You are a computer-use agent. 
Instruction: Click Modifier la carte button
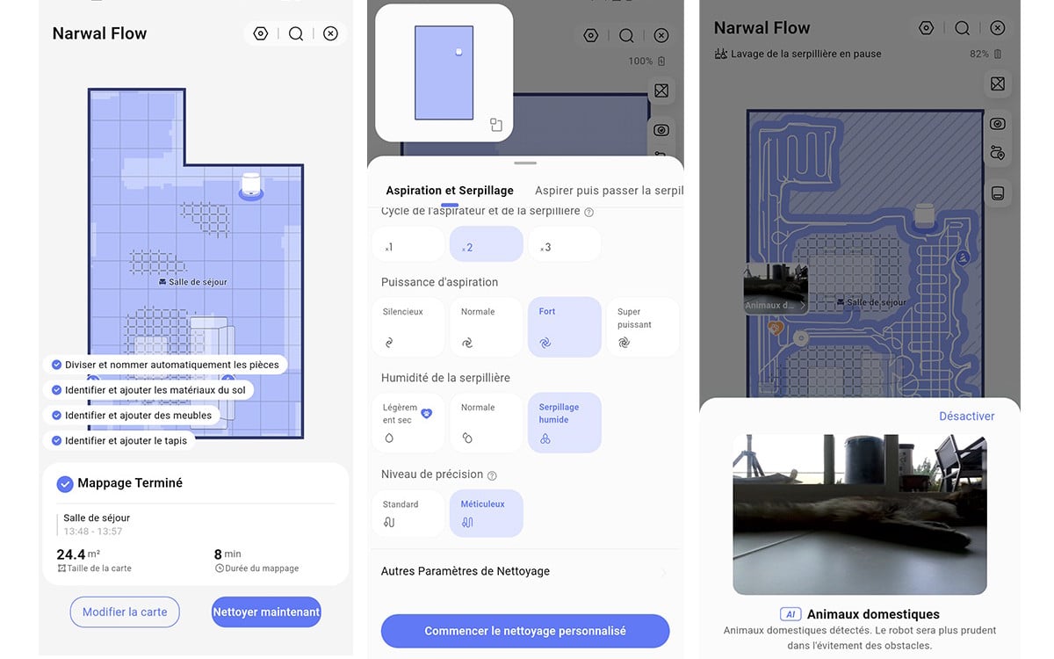pos(125,612)
